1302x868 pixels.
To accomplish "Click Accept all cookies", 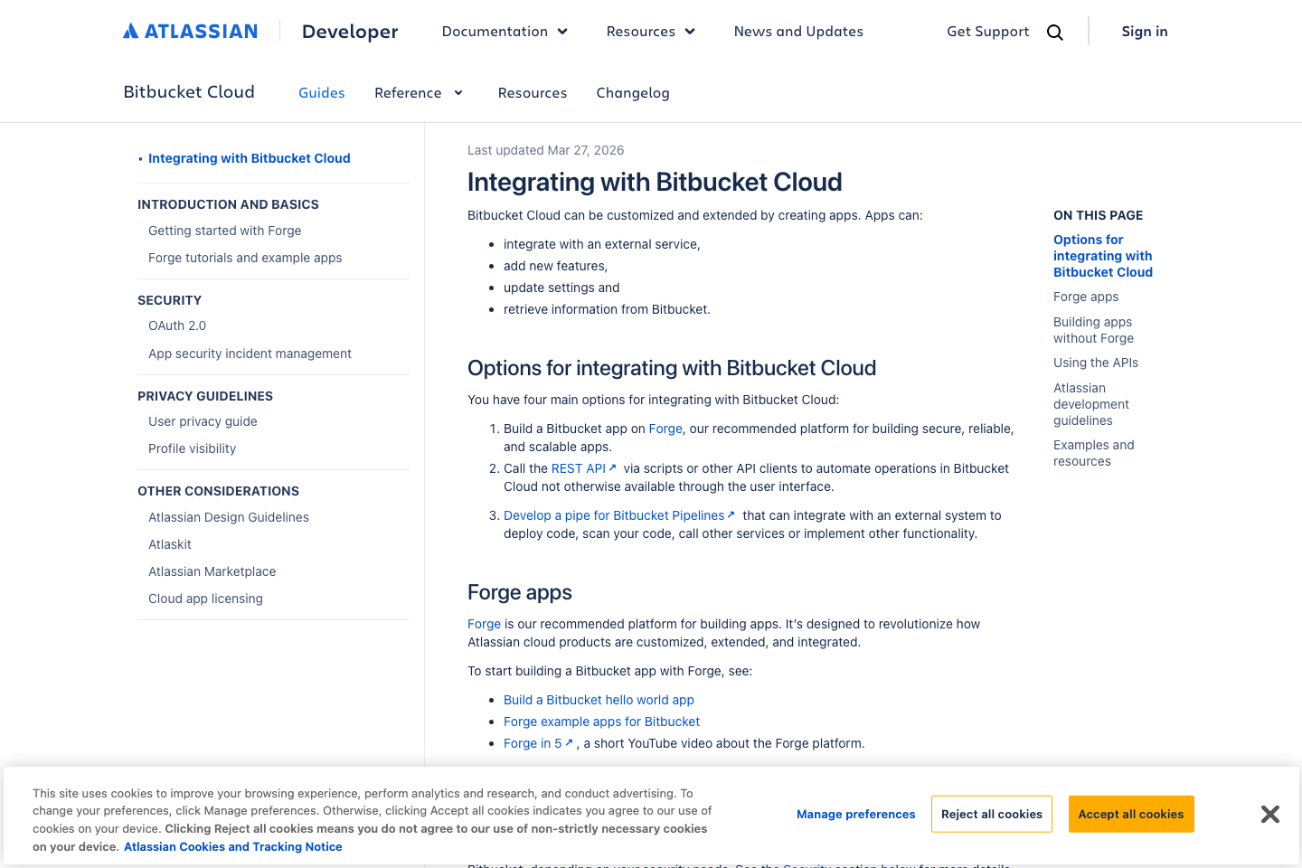I will tap(1131, 814).
